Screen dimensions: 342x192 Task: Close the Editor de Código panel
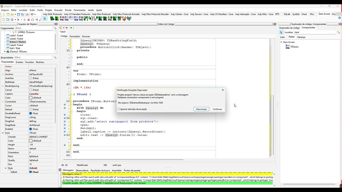tap(275, 24)
